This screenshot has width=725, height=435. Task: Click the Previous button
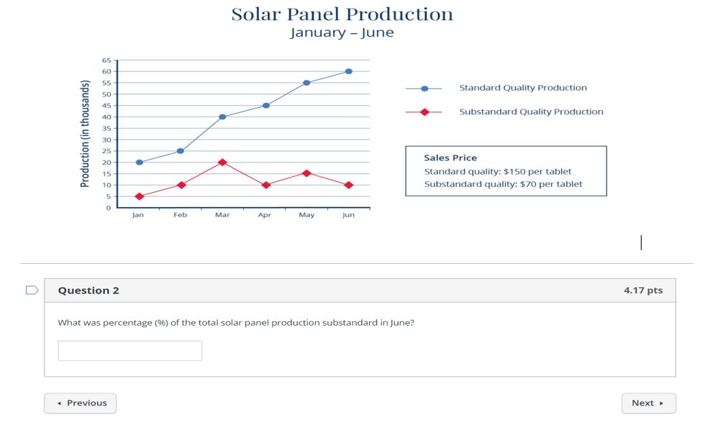tap(80, 403)
